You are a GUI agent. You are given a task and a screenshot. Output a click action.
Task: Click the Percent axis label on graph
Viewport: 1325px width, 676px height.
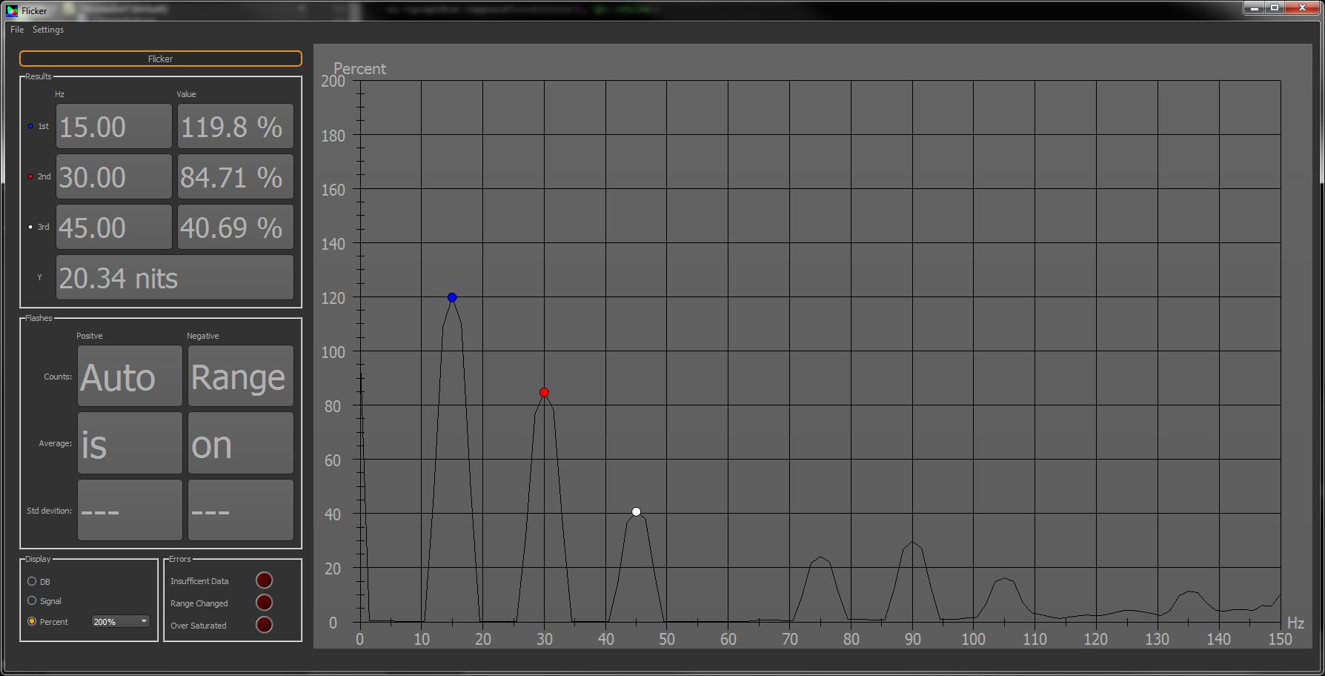coord(360,69)
